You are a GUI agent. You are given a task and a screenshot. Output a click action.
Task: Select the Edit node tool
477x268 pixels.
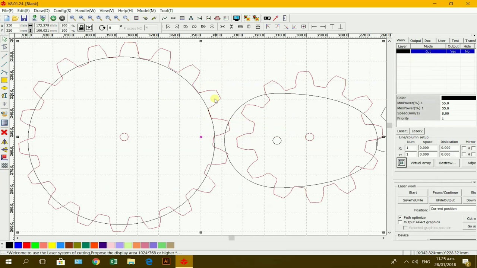coord(4,47)
